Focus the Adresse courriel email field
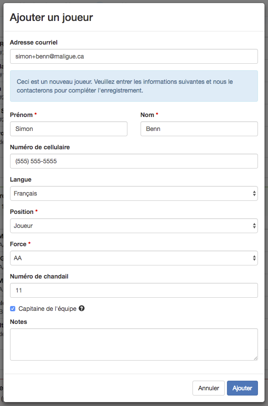Screen dimensions: 268x406 click(x=134, y=56)
